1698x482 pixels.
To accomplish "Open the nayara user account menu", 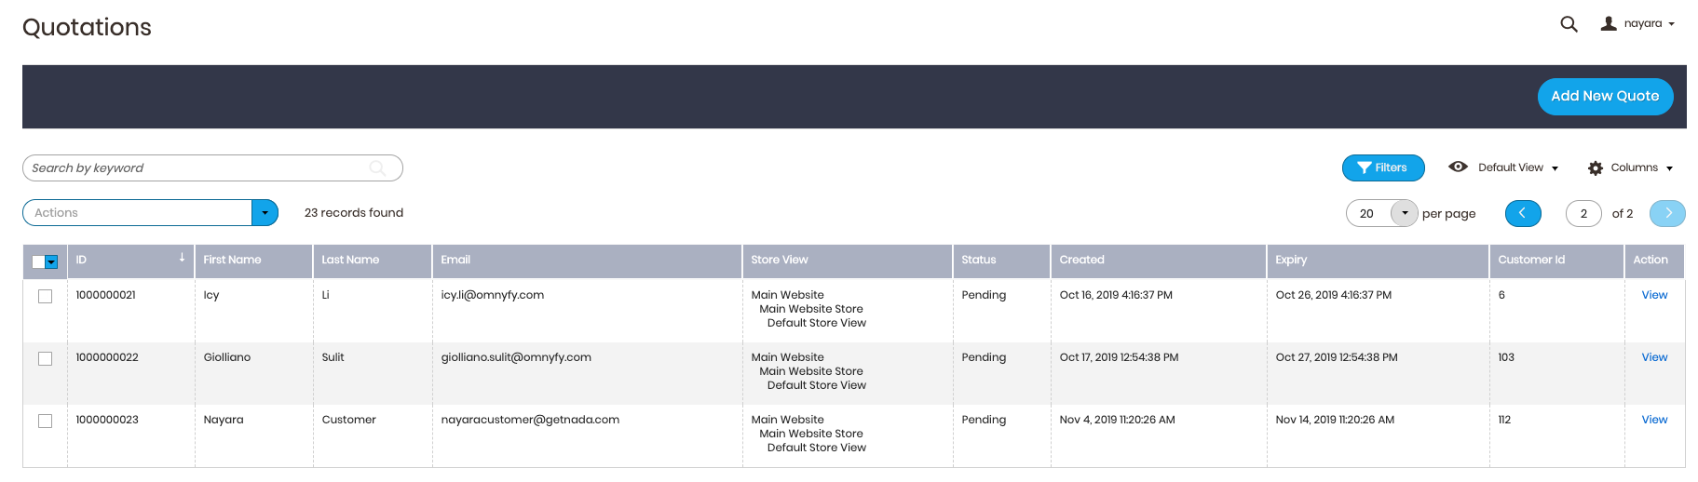I will click(1641, 24).
